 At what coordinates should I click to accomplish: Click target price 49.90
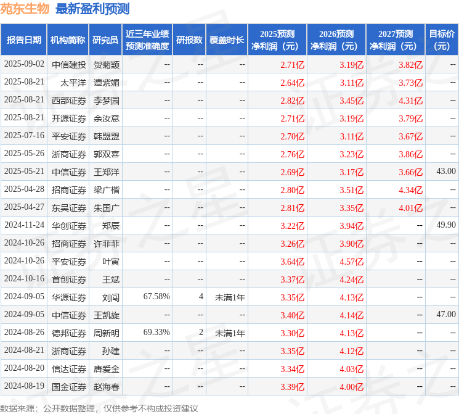coord(446,225)
